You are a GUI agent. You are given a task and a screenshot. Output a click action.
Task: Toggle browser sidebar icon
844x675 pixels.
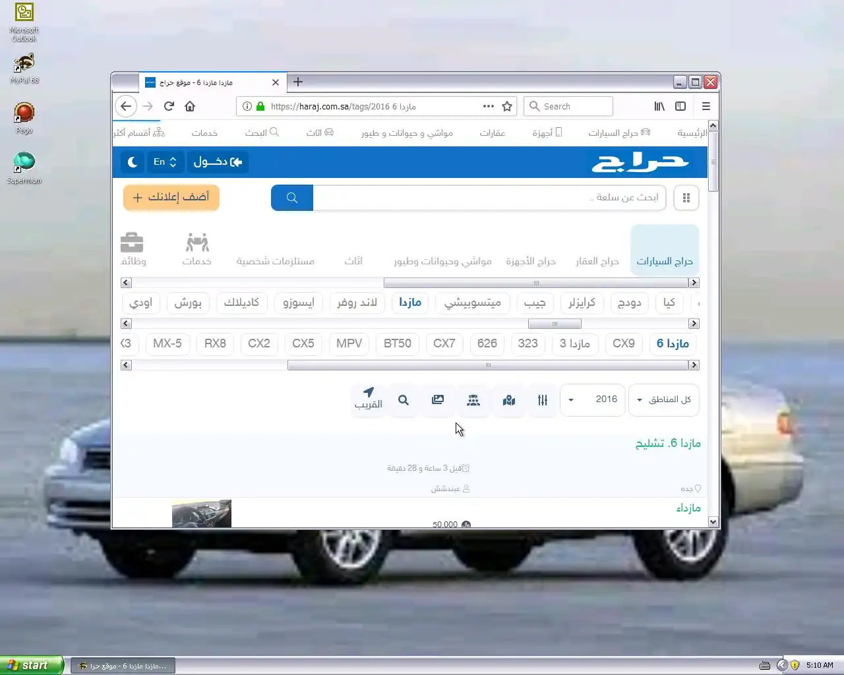[680, 106]
